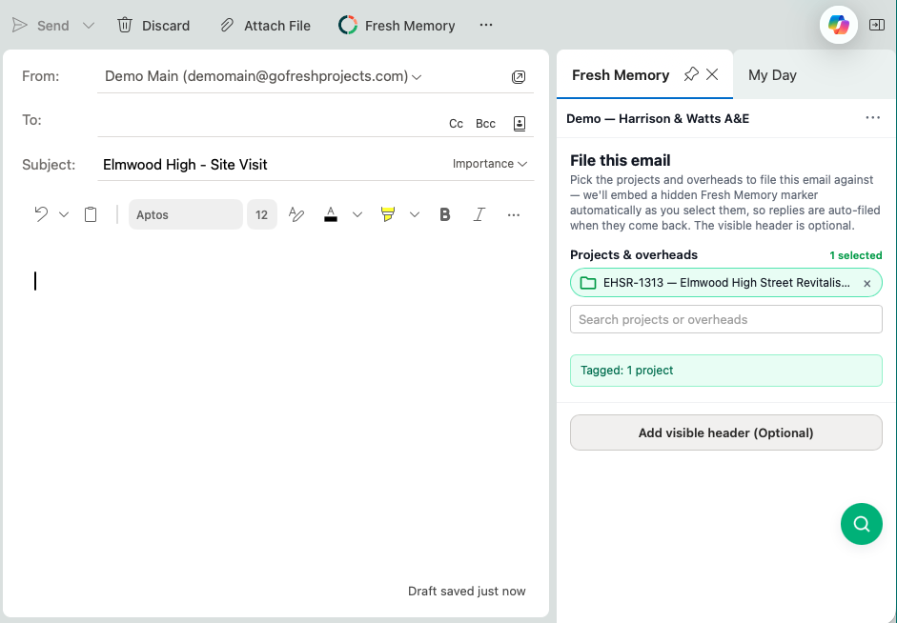This screenshot has width=897, height=623.
Task: Expand the From account dropdown
Action: (x=417, y=76)
